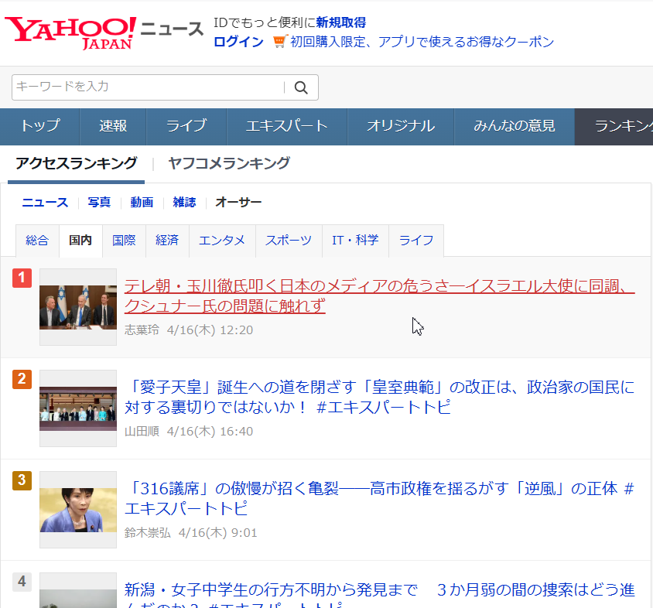This screenshot has width=653, height=608.
Task: Open the スポーツ ranking category
Action: tap(289, 241)
